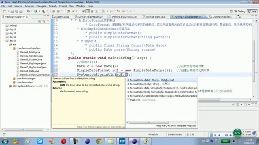259x145 pixels.
Task: Fold the main method on line 19
Action: click(x=59, y=58)
